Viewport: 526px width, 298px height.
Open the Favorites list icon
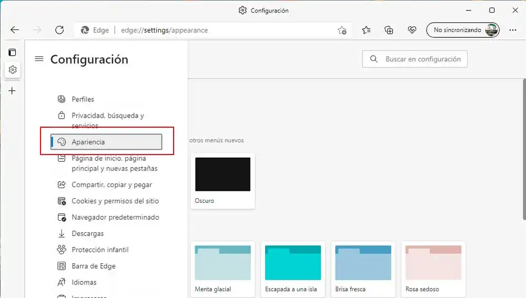pos(366,30)
